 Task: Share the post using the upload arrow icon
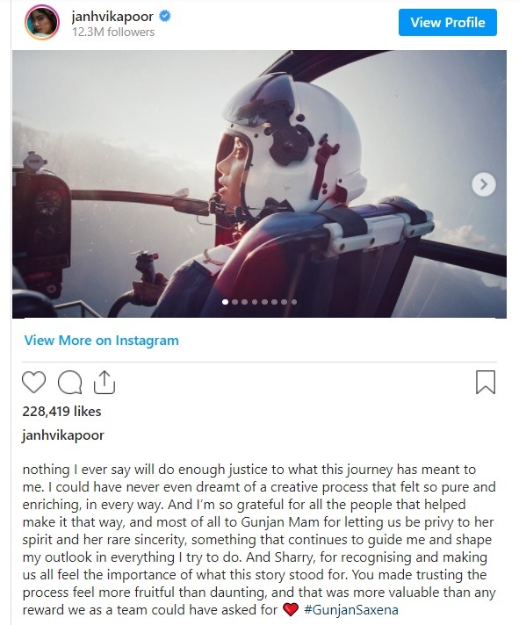(x=104, y=383)
